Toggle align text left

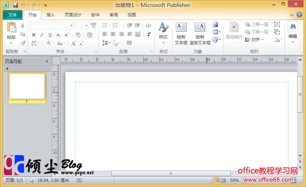tap(105, 34)
